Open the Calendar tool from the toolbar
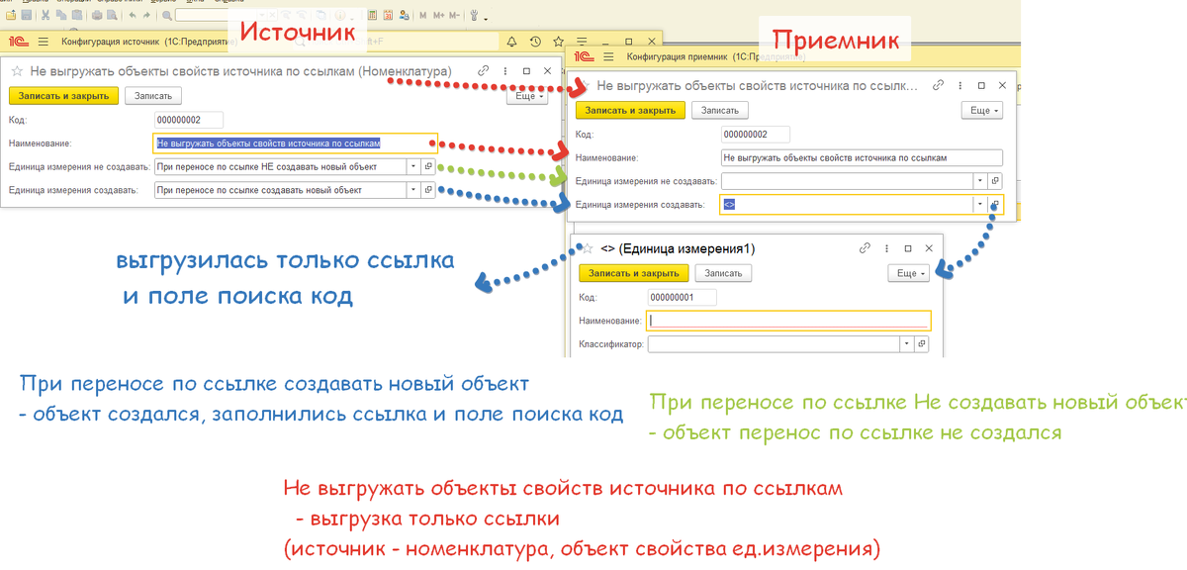Image resolution: width=1187 pixels, height=570 pixels. coord(388,15)
